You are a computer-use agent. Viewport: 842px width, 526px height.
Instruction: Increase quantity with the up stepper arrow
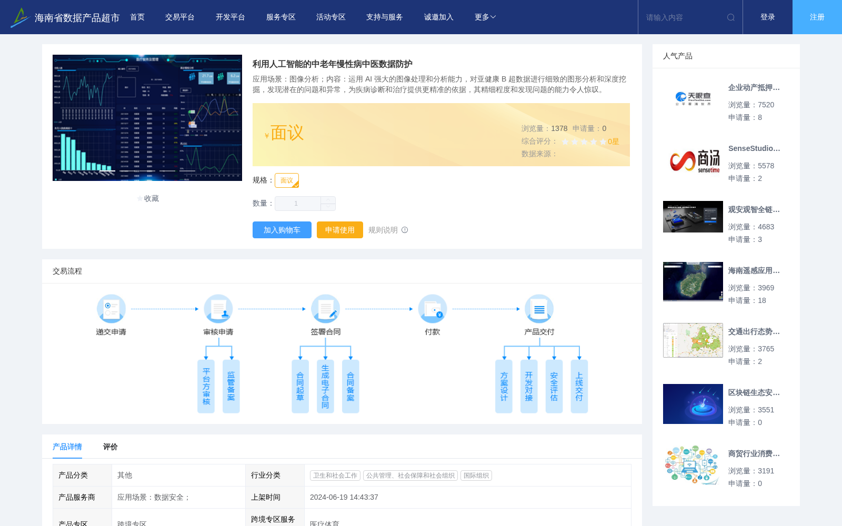point(328,200)
